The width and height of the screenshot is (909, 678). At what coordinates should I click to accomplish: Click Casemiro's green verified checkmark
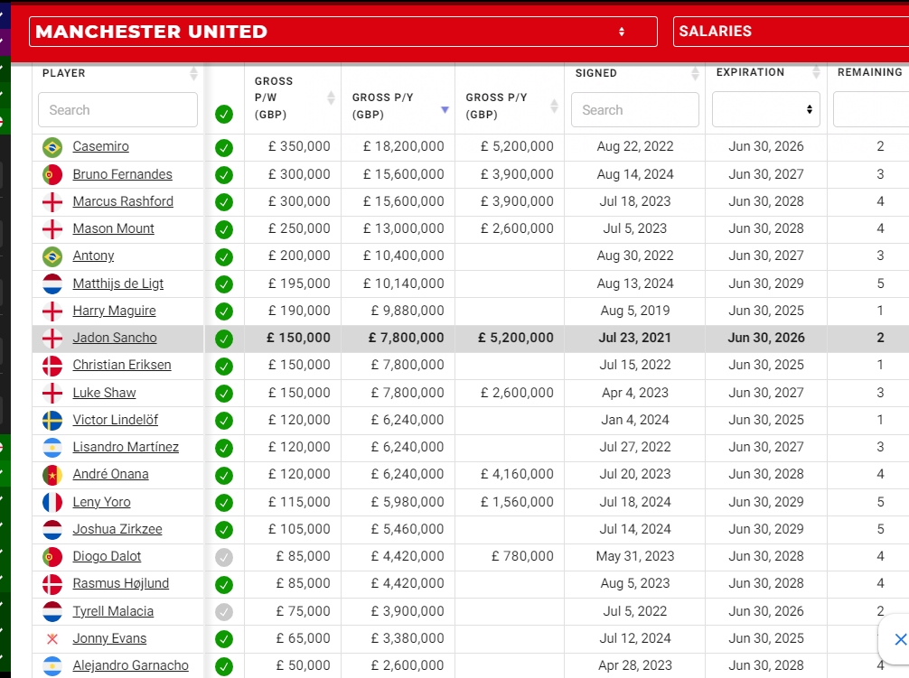click(224, 148)
